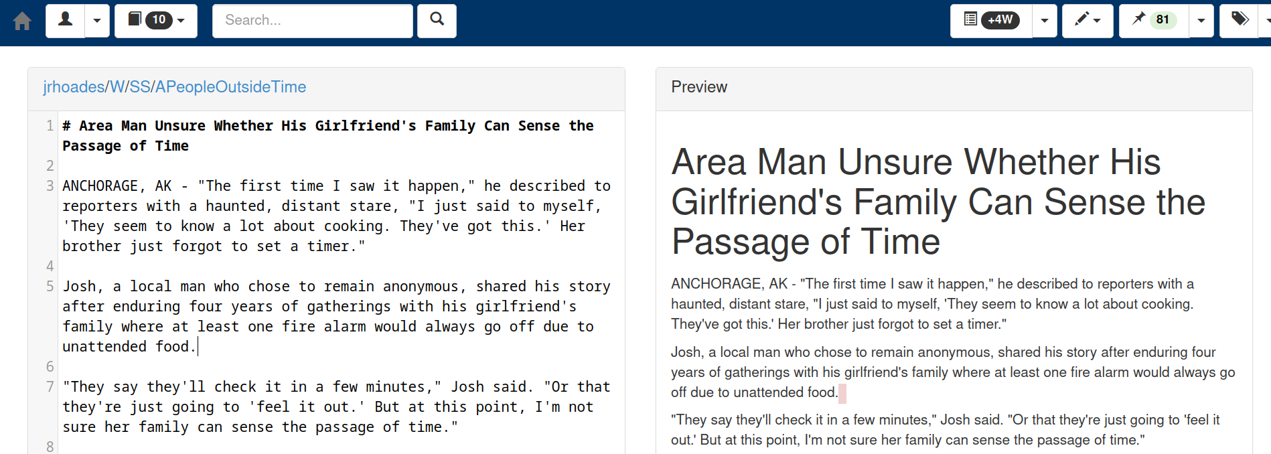Viewport: 1271px width, 454px height.
Task: Open the notebooks dropdown showing 10
Action: (156, 21)
